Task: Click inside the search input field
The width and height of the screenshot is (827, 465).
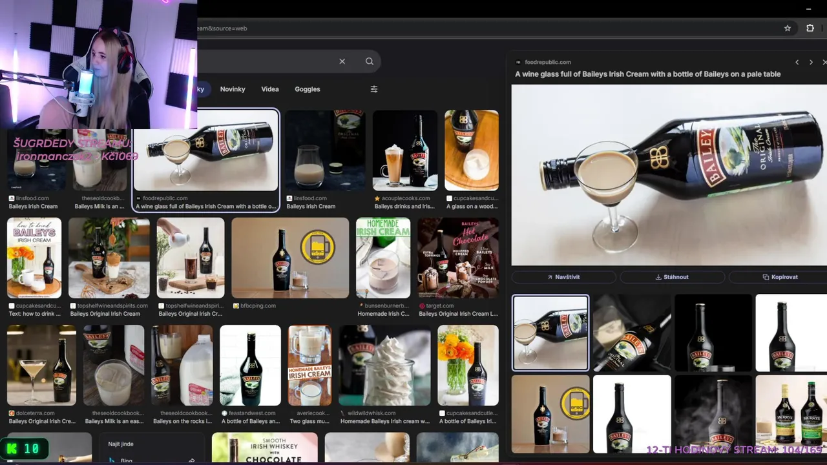Action: pos(265,61)
